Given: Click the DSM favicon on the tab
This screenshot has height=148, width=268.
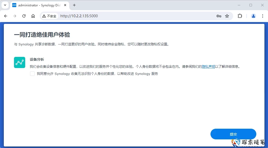Looking at the screenshot, I should click(x=14, y=5).
